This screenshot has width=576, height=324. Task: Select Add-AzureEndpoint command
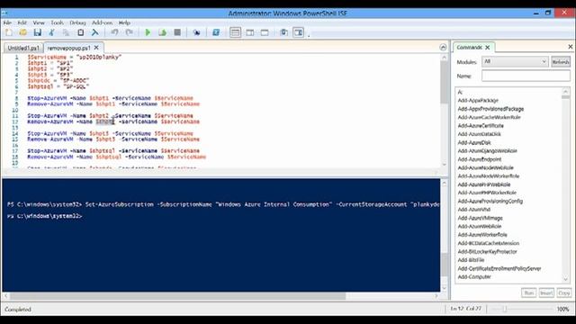[x=480, y=159]
